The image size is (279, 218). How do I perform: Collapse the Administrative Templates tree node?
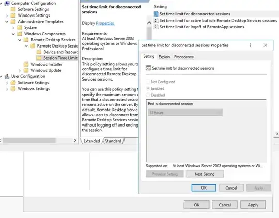pyautogui.click(x=7, y=22)
